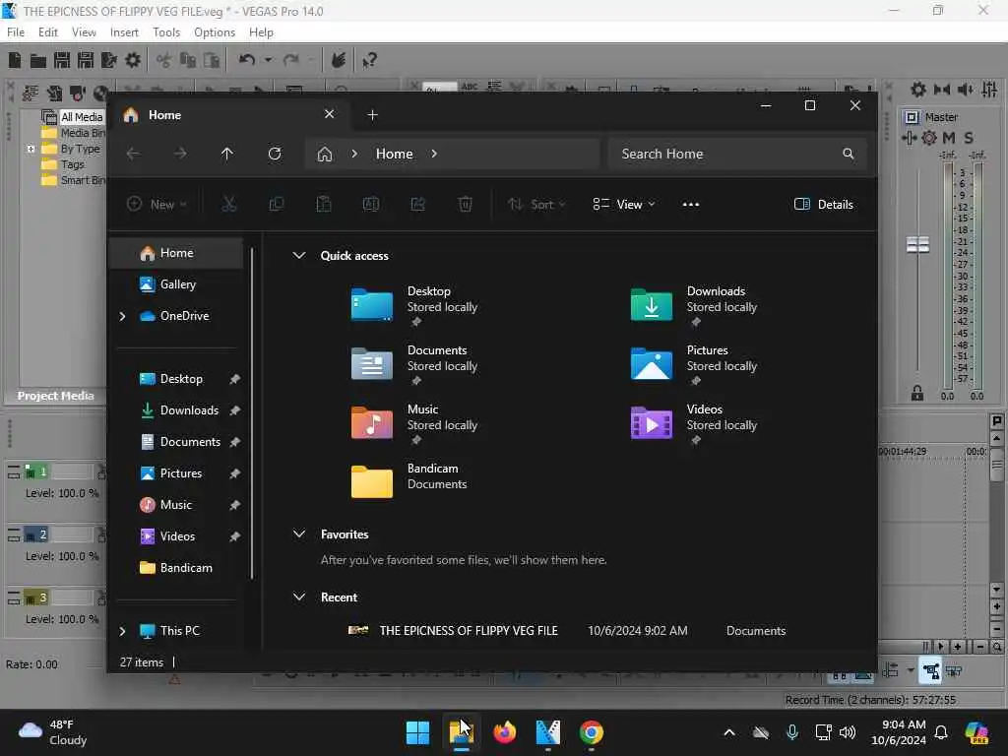The height and width of the screenshot is (756, 1008).
Task: Collapse the Favorites section
Action: click(x=299, y=534)
